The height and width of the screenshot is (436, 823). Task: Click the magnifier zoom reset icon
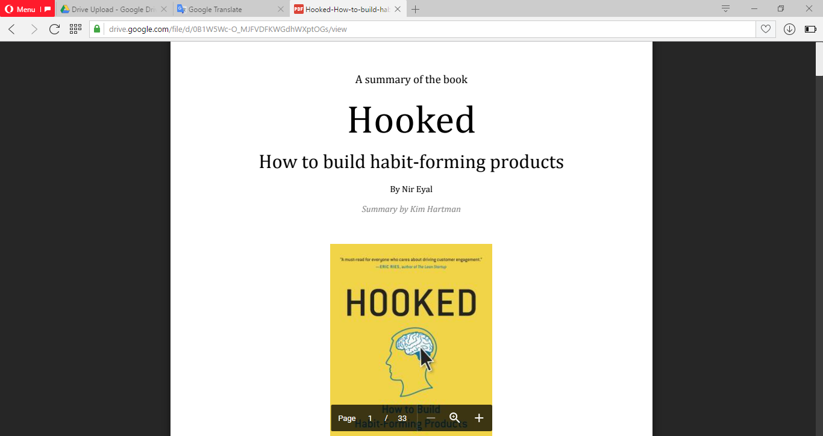point(455,418)
